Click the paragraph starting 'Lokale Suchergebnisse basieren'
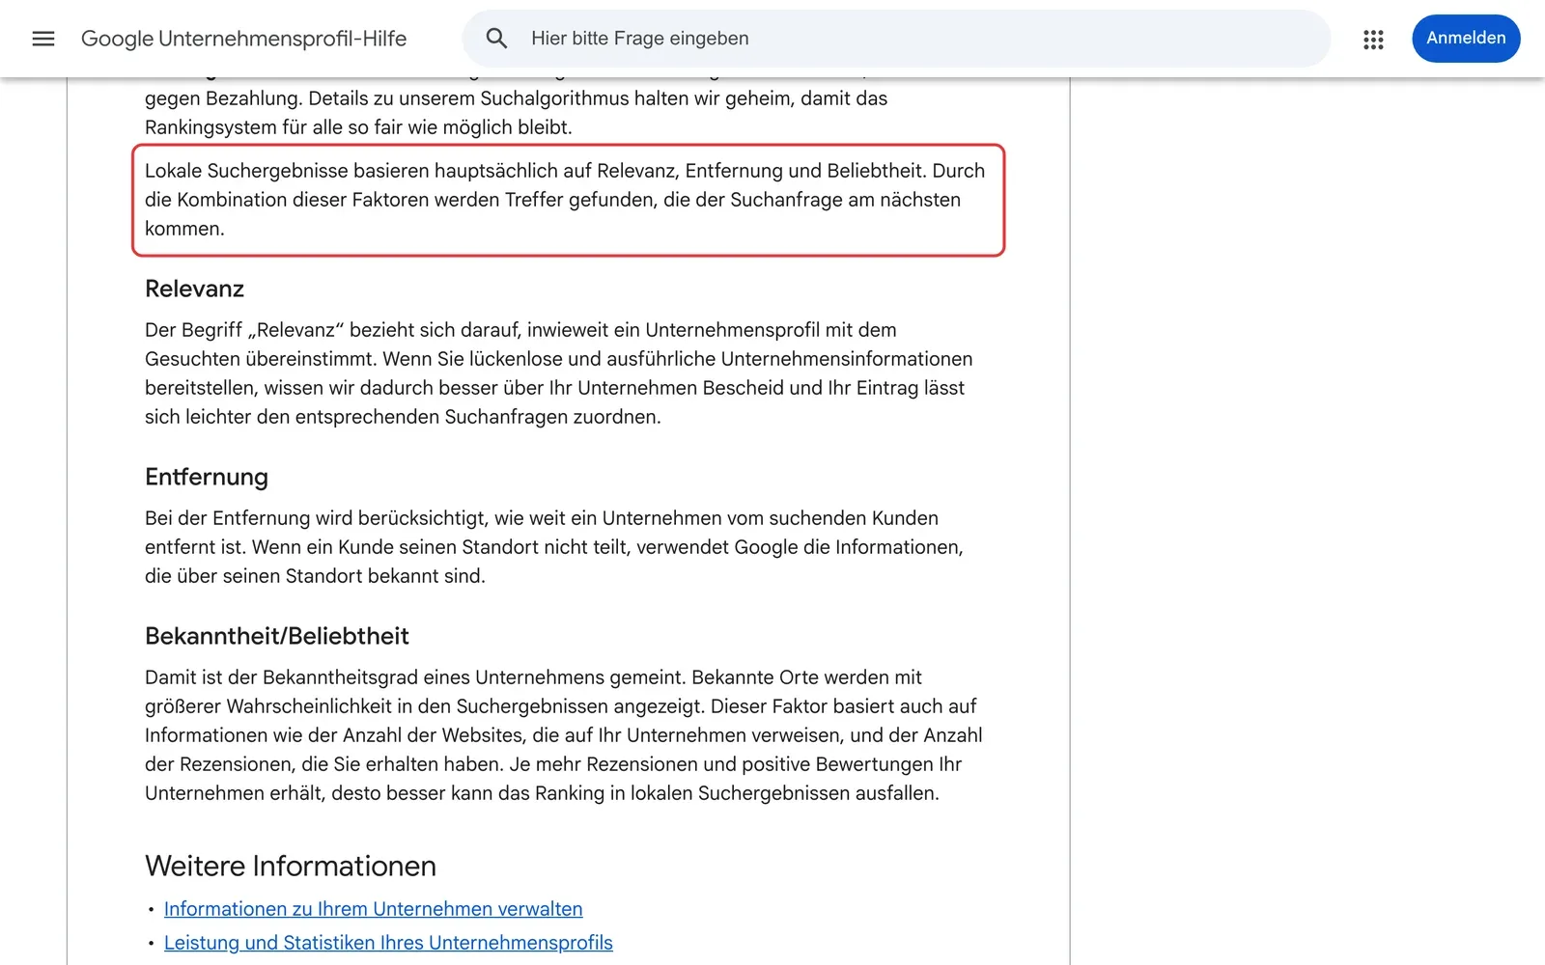Screen dimensions: 1545x965 (x=565, y=200)
